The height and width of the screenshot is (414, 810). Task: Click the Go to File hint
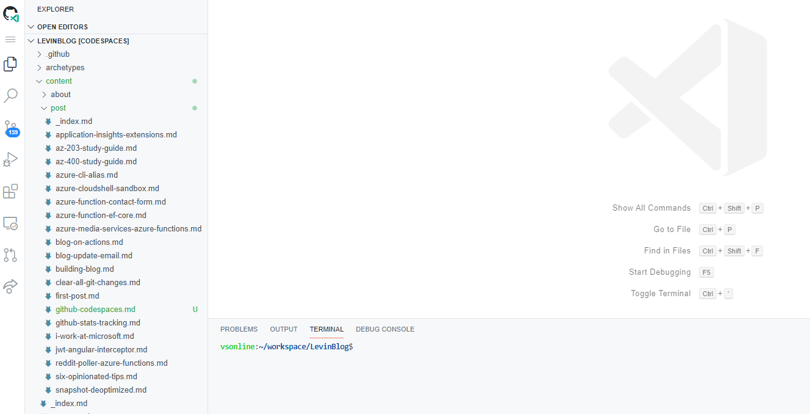click(x=672, y=230)
